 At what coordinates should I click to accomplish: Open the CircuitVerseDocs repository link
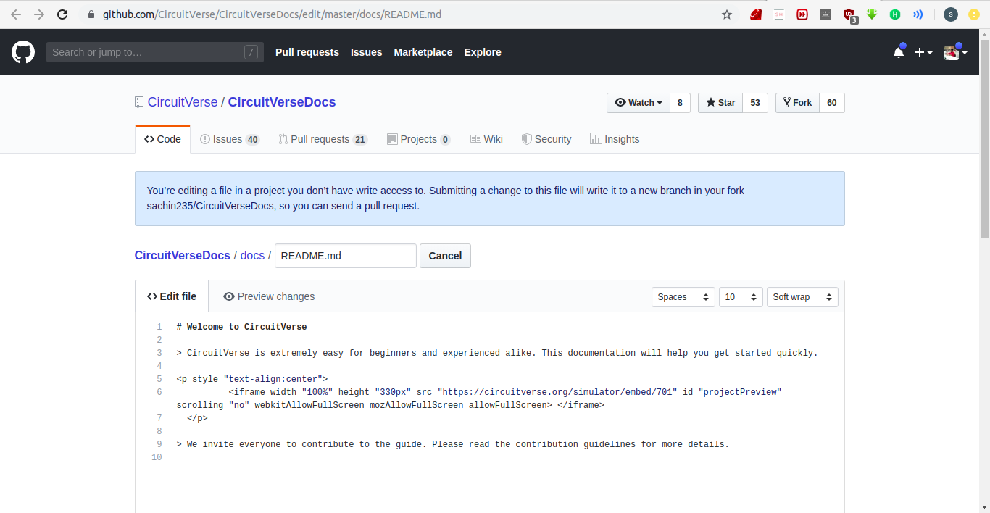[x=282, y=102]
